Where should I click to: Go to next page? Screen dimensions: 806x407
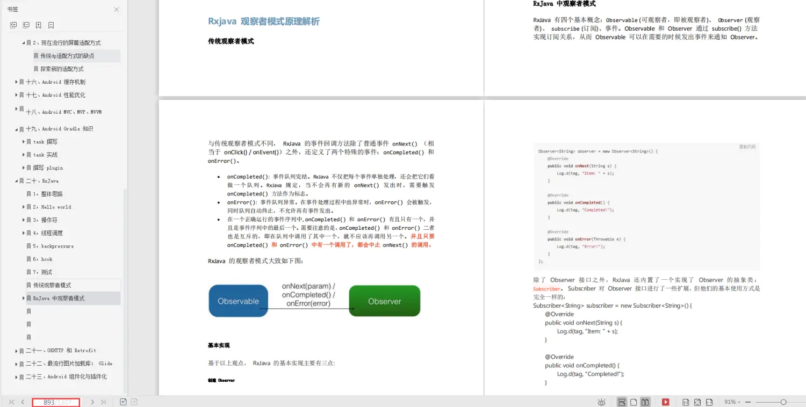point(92,402)
